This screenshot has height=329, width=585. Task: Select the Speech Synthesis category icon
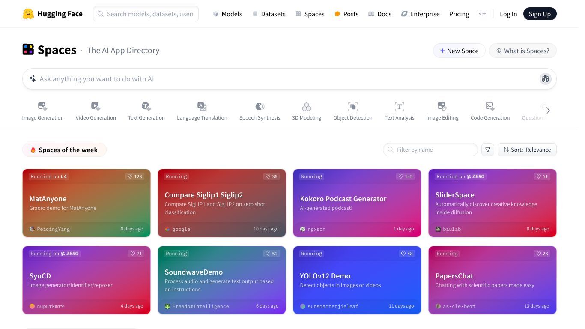click(260, 106)
